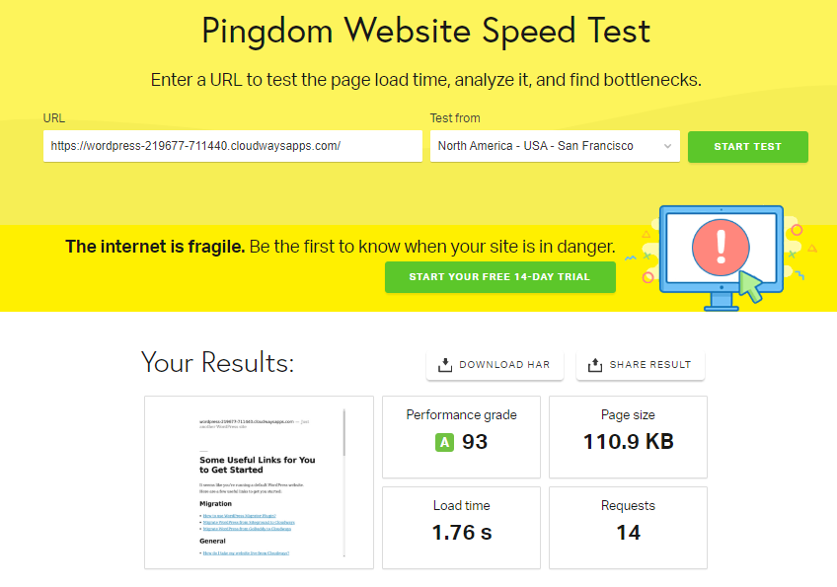Click the Performance grade result card
837x587 pixels.
pyautogui.click(x=461, y=437)
